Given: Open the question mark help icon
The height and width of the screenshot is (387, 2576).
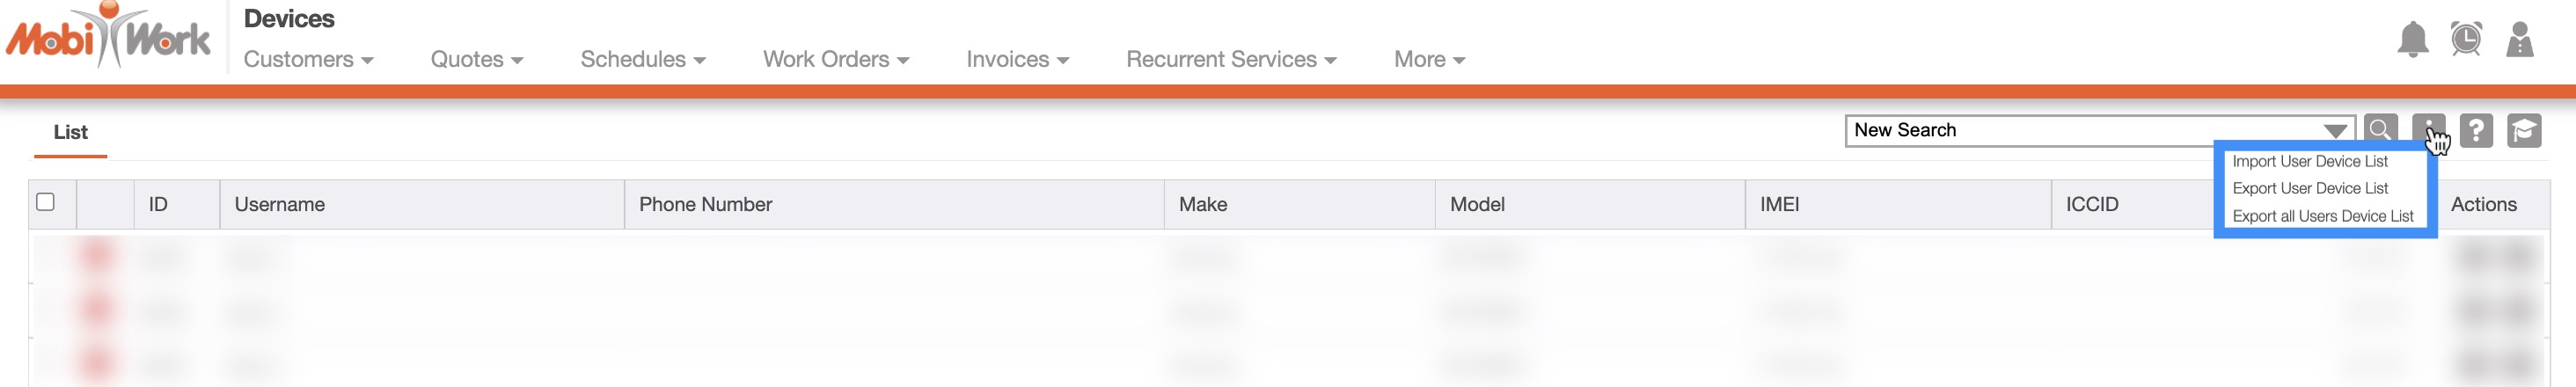Looking at the screenshot, I should coord(2476,131).
